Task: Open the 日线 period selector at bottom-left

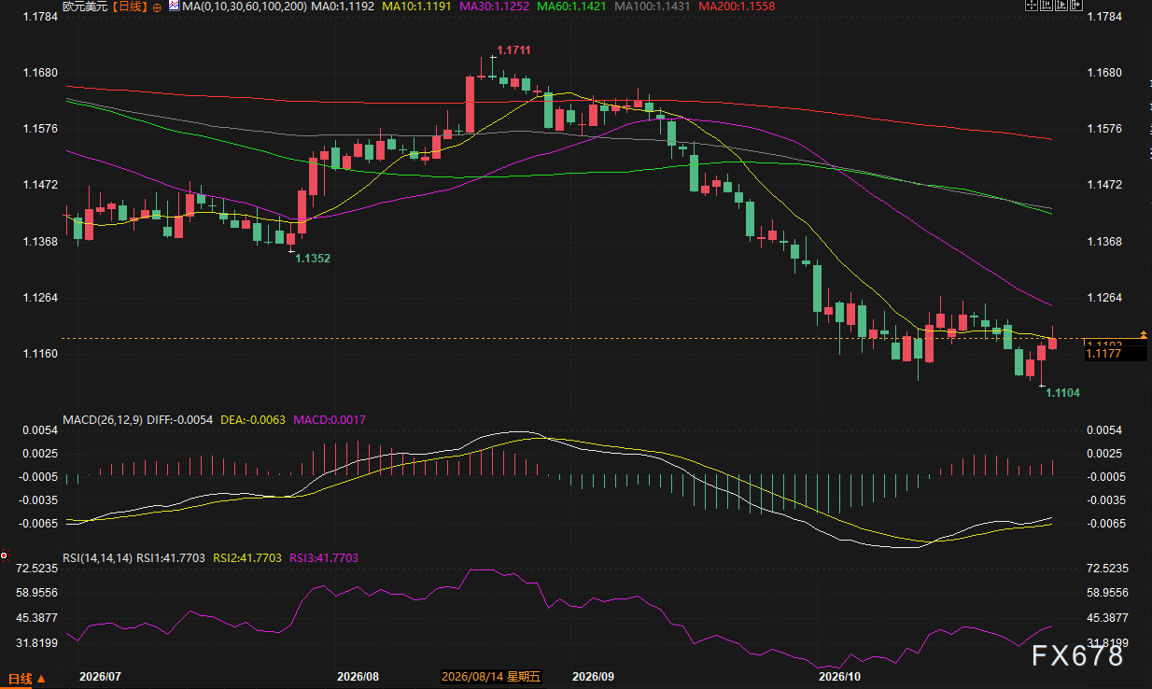Action: (x=27, y=679)
